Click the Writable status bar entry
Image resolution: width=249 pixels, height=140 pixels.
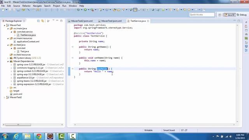148,130
